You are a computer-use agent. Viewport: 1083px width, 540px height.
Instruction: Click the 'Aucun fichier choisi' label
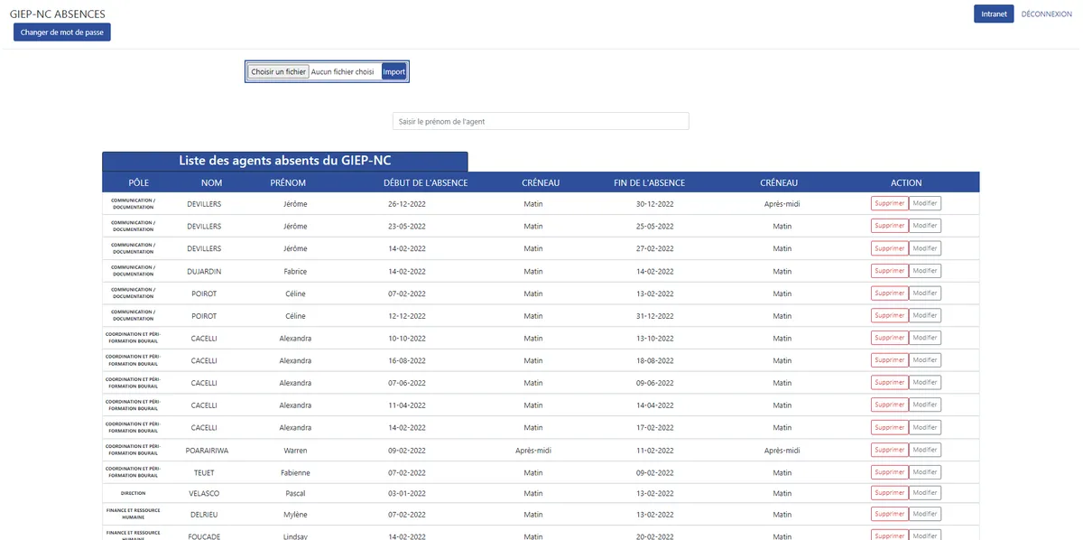point(342,71)
